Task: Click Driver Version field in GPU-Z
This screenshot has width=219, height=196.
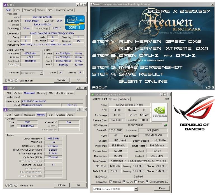Action: pyautogui.click(x=138, y=161)
